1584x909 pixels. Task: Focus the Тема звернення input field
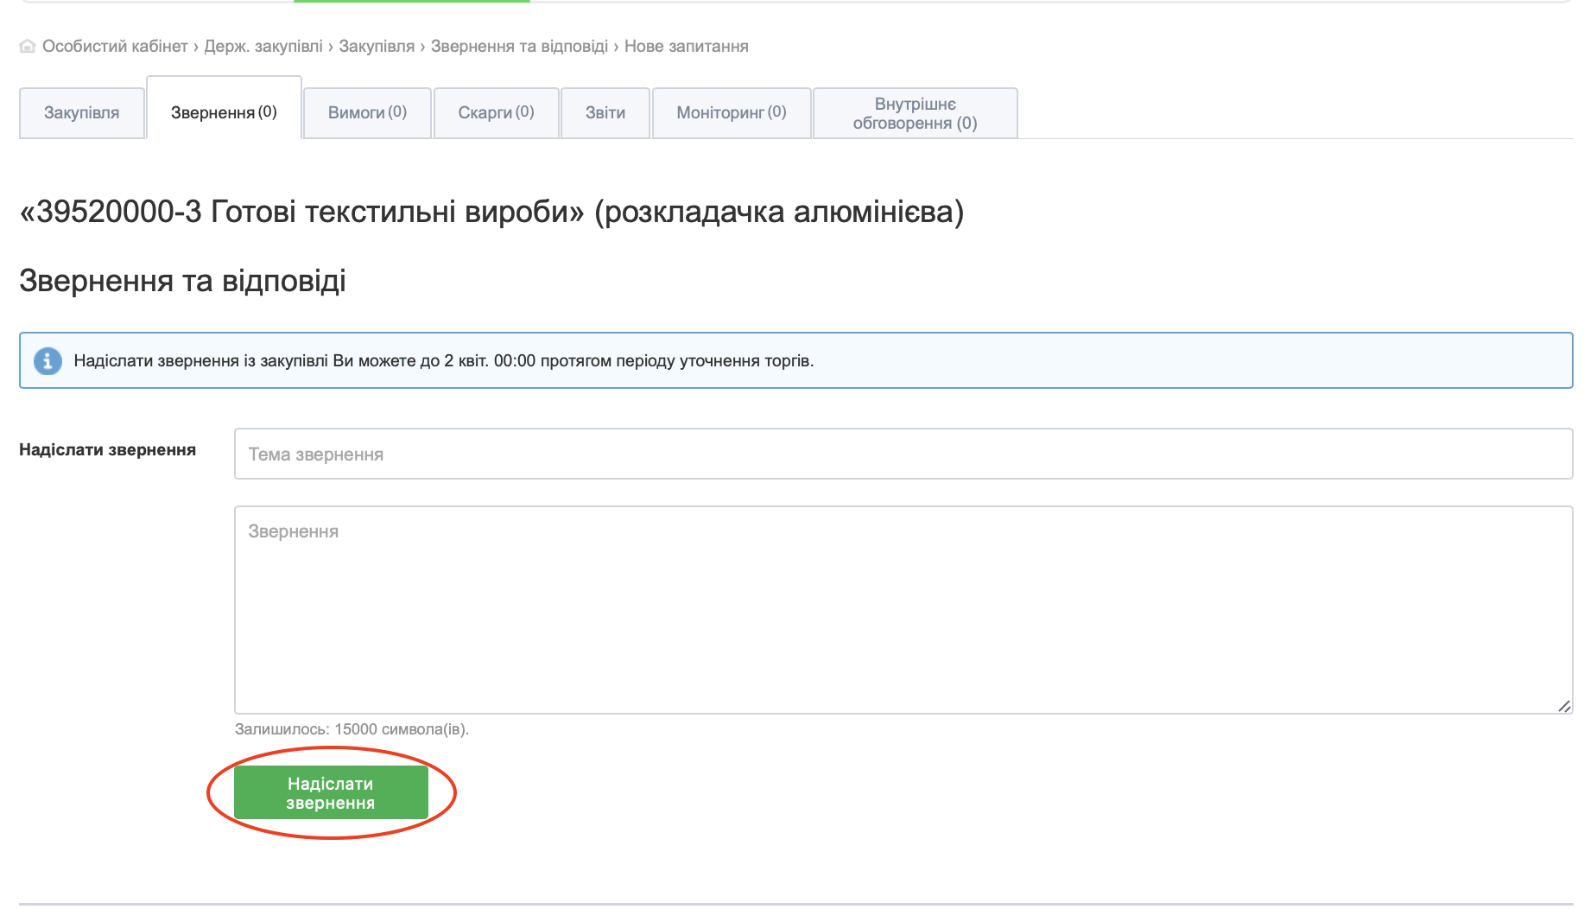coord(903,454)
